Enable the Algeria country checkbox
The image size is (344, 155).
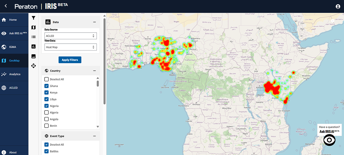pos(47,112)
